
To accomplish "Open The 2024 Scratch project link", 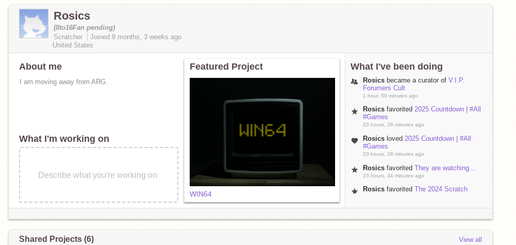I will click(441, 189).
